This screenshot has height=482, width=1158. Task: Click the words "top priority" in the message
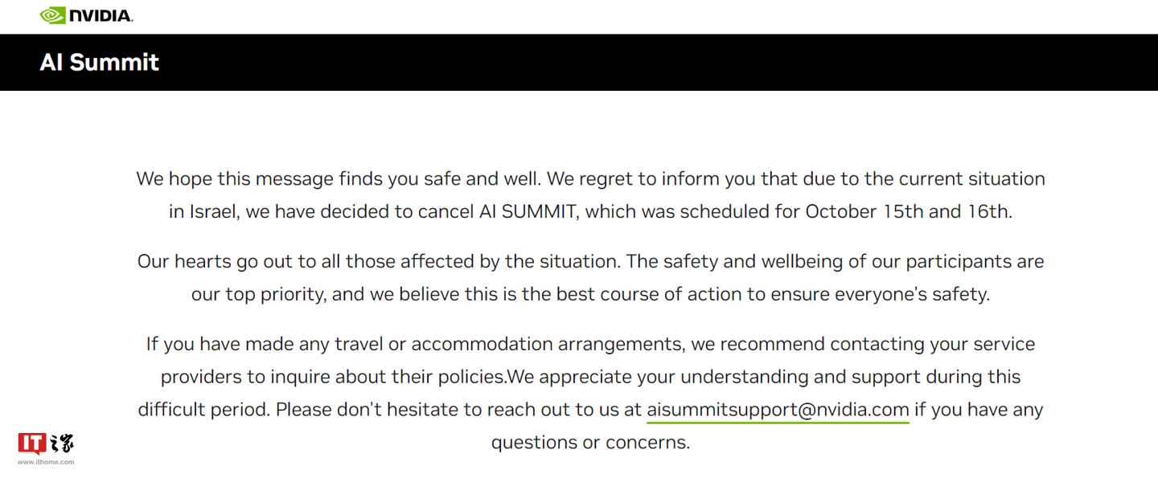pos(276,294)
